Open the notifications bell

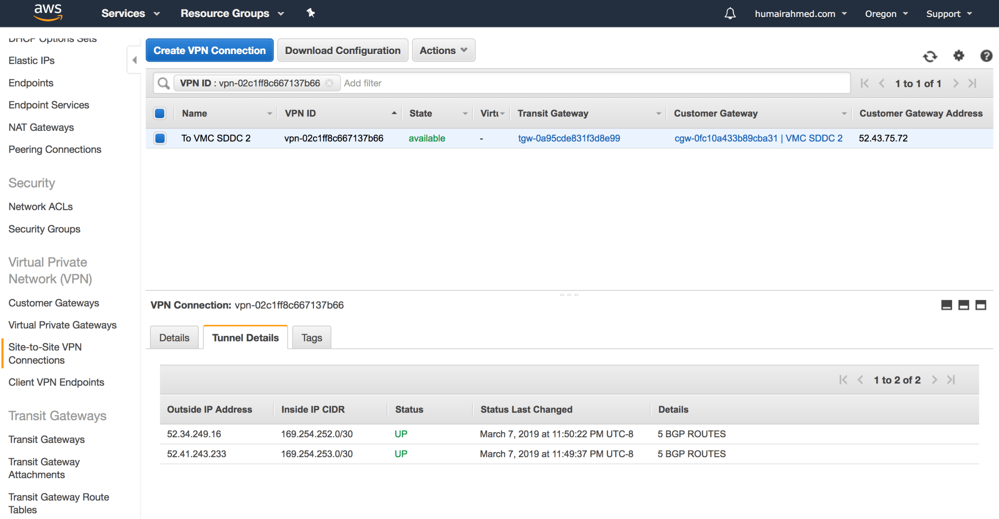(730, 13)
